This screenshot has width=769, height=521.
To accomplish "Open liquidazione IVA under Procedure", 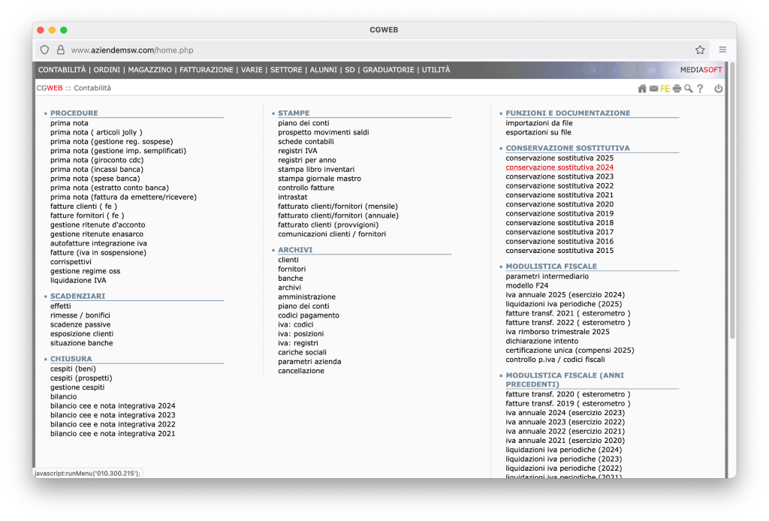I will tap(78, 281).
